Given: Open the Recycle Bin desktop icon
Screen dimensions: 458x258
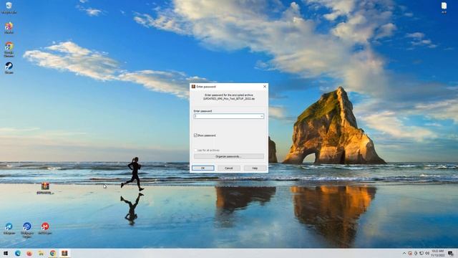Looking at the screenshot, I should 9,8.
